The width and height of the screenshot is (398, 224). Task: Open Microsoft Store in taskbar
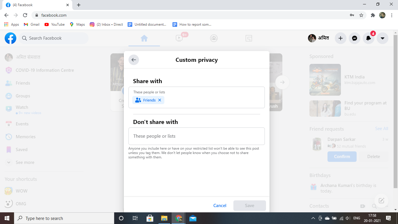tap(150, 218)
